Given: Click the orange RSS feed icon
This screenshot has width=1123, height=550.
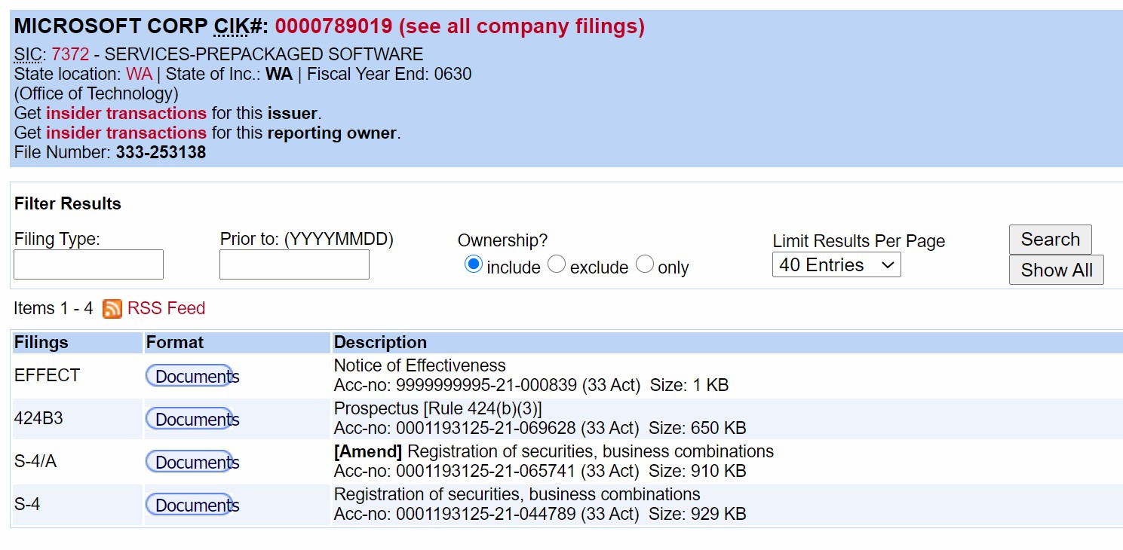Looking at the screenshot, I should [x=112, y=309].
